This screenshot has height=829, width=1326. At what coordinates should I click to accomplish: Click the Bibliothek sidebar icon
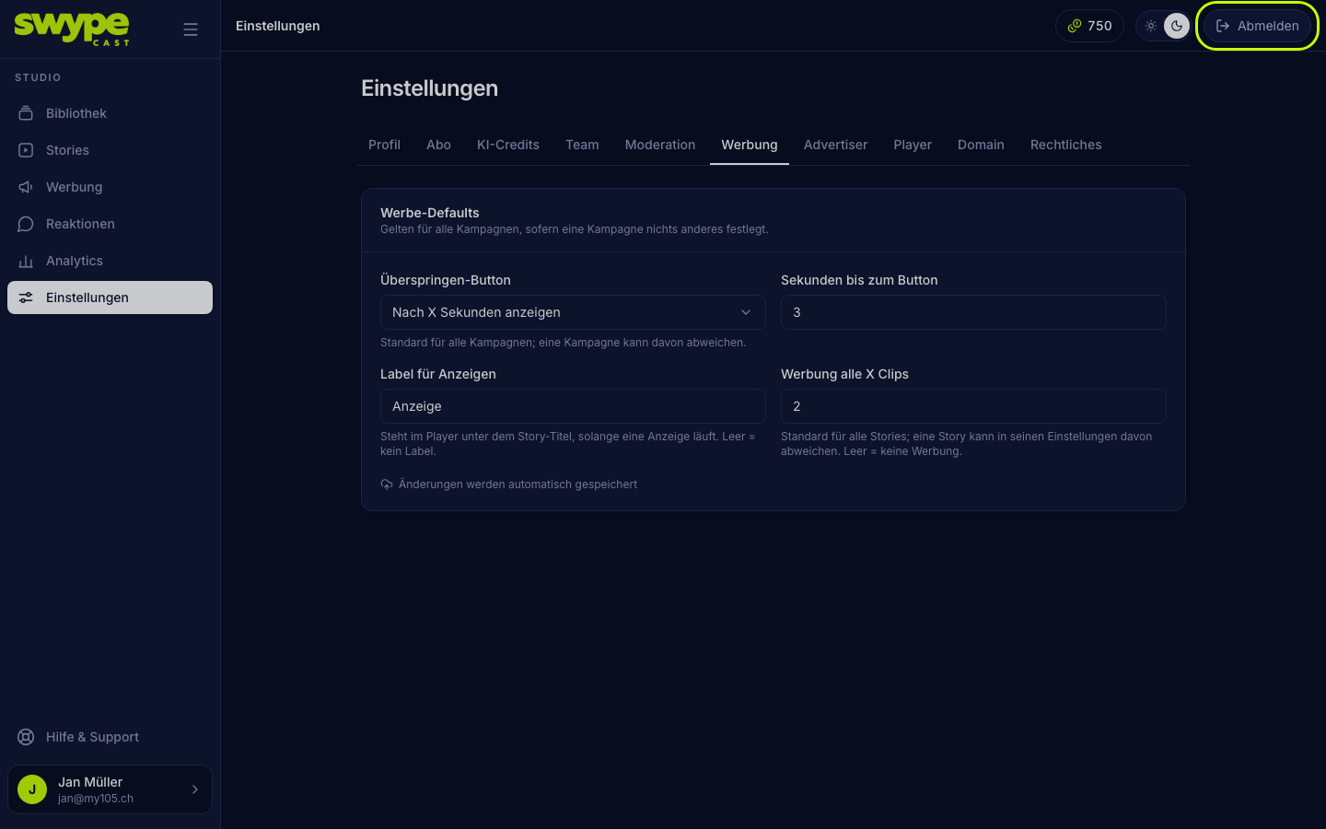pyautogui.click(x=26, y=113)
